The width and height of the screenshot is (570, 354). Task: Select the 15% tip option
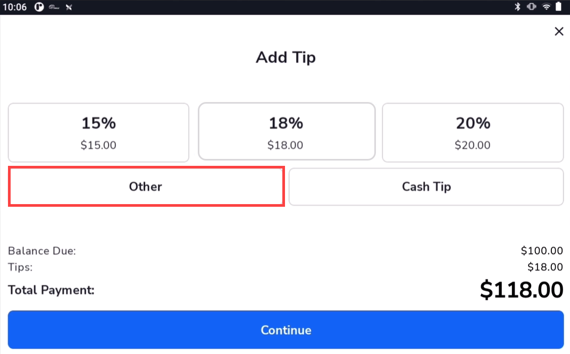(x=98, y=132)
